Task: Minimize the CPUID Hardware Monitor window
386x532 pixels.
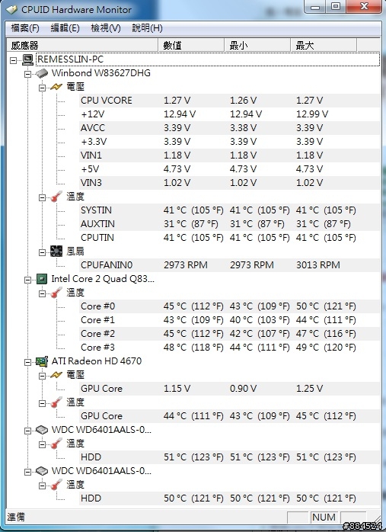Action: (315, 6)
